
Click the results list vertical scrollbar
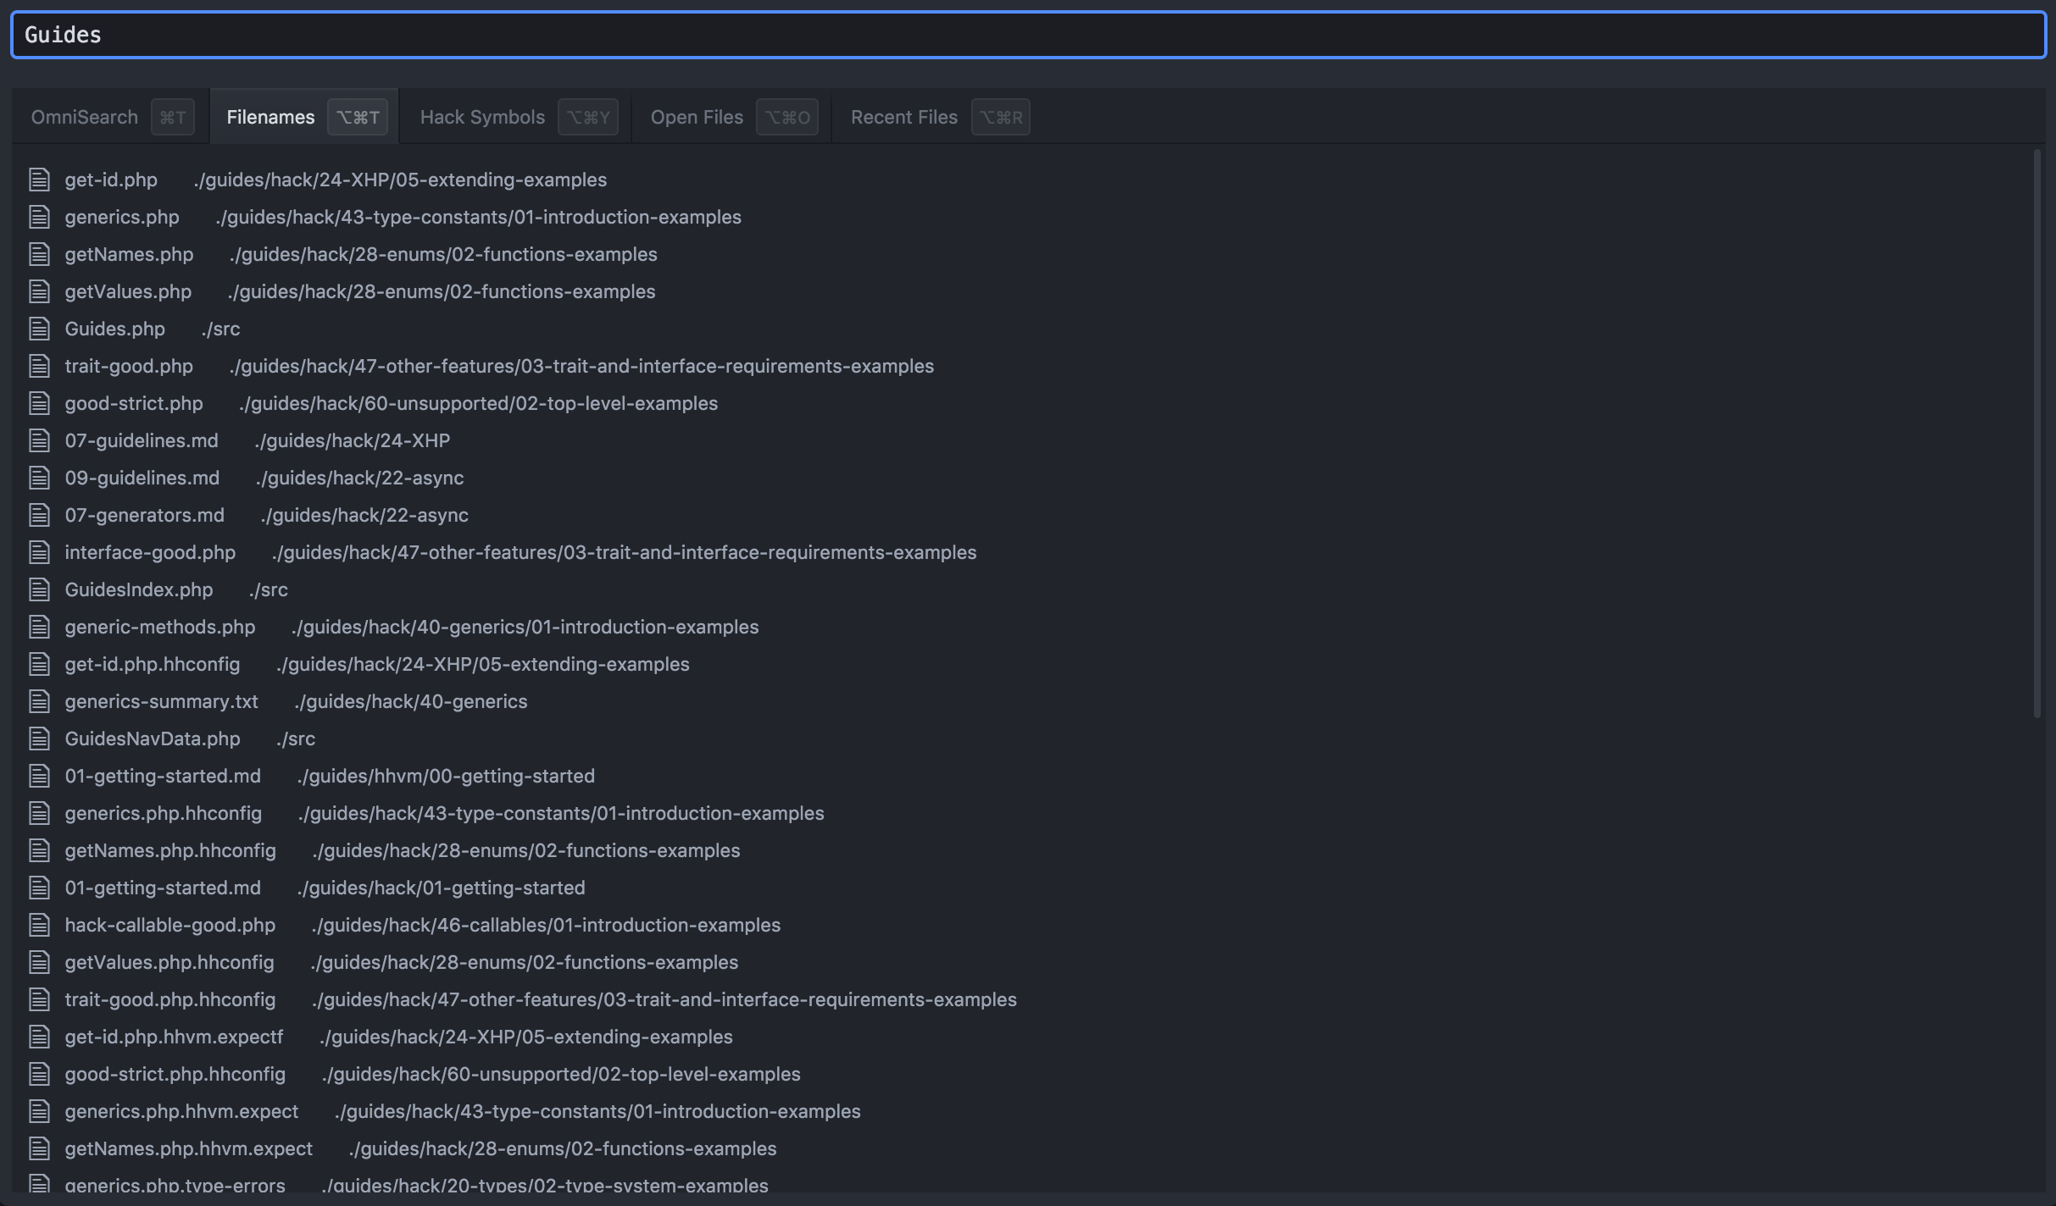pos(2037,434)
